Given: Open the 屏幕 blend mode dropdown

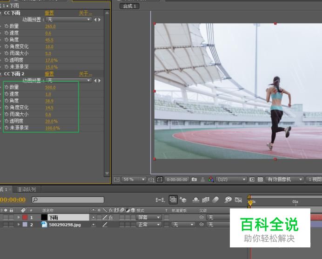Looking at the screenshot, I should tap(149, 217).
